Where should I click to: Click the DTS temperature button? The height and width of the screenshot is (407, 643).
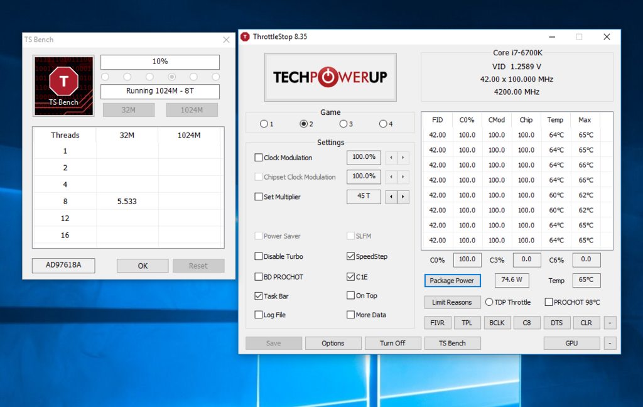tap(556, 323)
